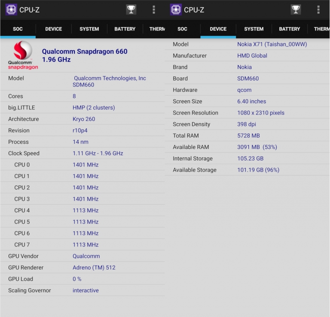Open SYSTEM tab in left screen
330x317 pixels.
[x=89, y=29]
